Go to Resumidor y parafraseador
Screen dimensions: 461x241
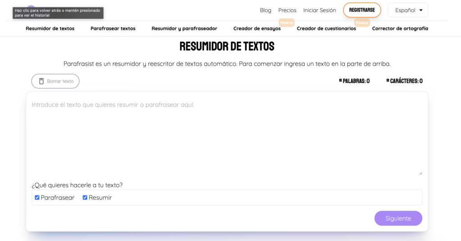[184, 28]
